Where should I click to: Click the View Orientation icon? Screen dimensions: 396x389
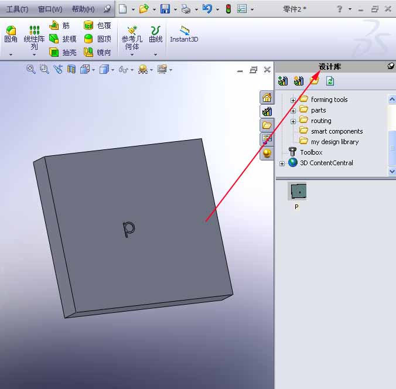click(85, 69)
